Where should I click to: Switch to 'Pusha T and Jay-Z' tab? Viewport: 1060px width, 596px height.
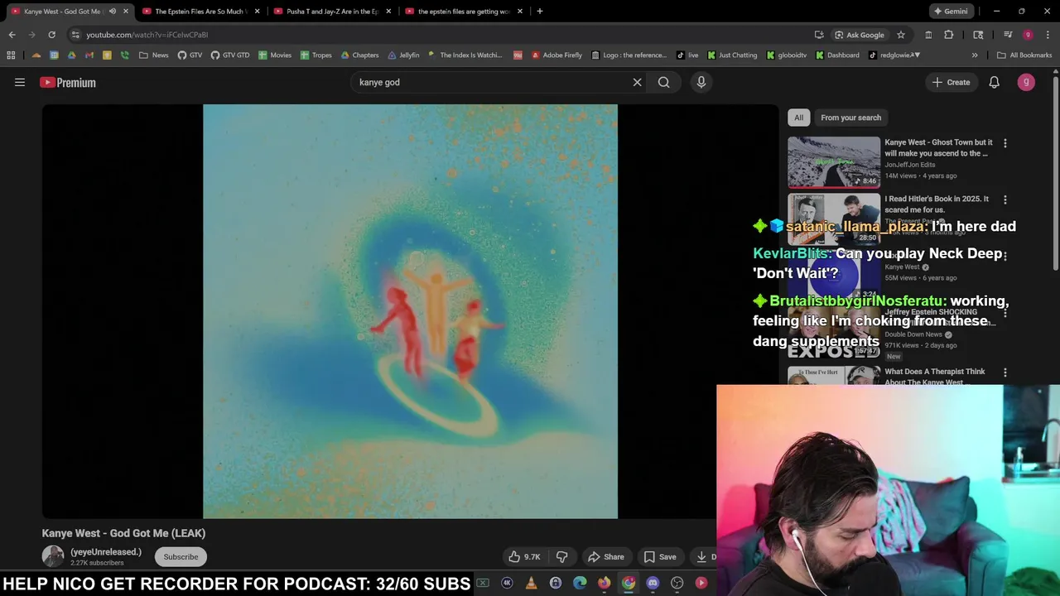click(x=331, y=12)
